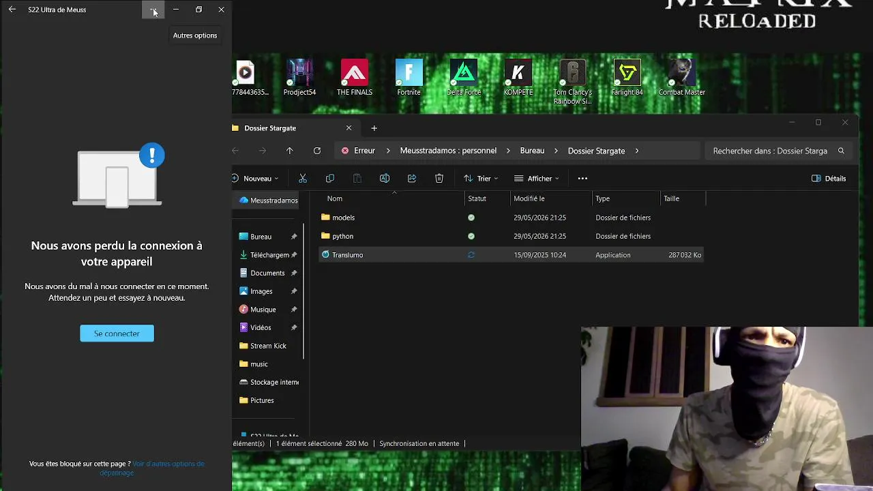
Task: Go back arrow in S22 Ultra window
Action: 12,10
